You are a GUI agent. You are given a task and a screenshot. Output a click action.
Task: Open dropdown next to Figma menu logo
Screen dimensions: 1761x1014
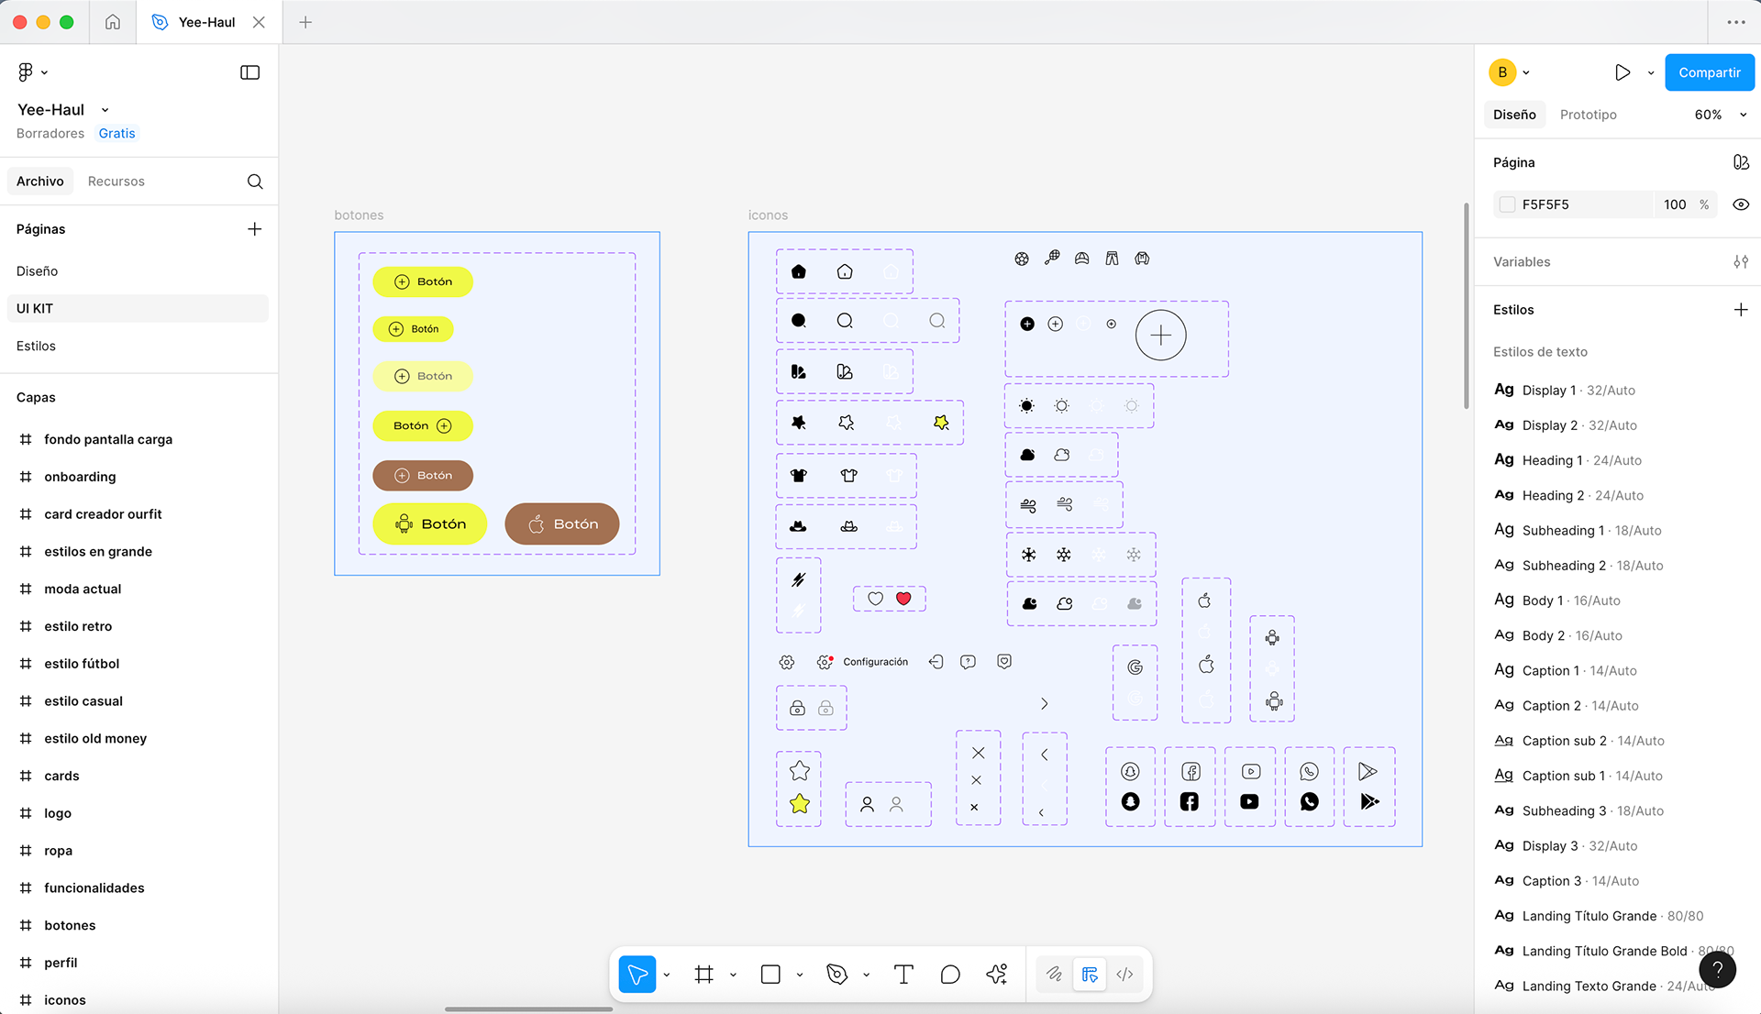44,72
